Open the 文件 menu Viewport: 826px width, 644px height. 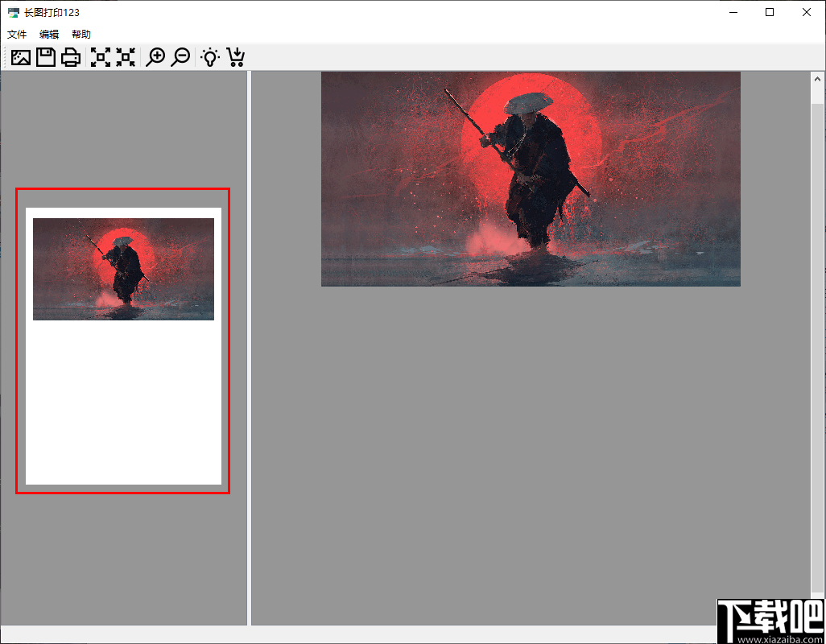[17, 35]
